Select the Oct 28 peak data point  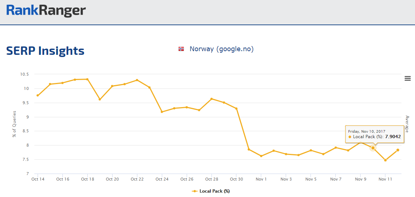(212, 99)
